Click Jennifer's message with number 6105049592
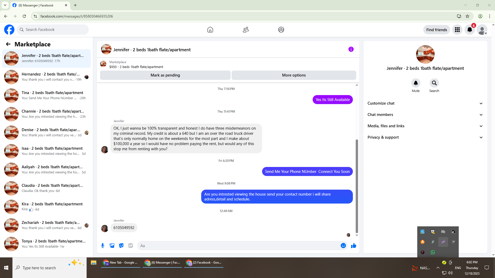Image resolution: width=495 pixels, height=278 pixels. click(124, 228)
